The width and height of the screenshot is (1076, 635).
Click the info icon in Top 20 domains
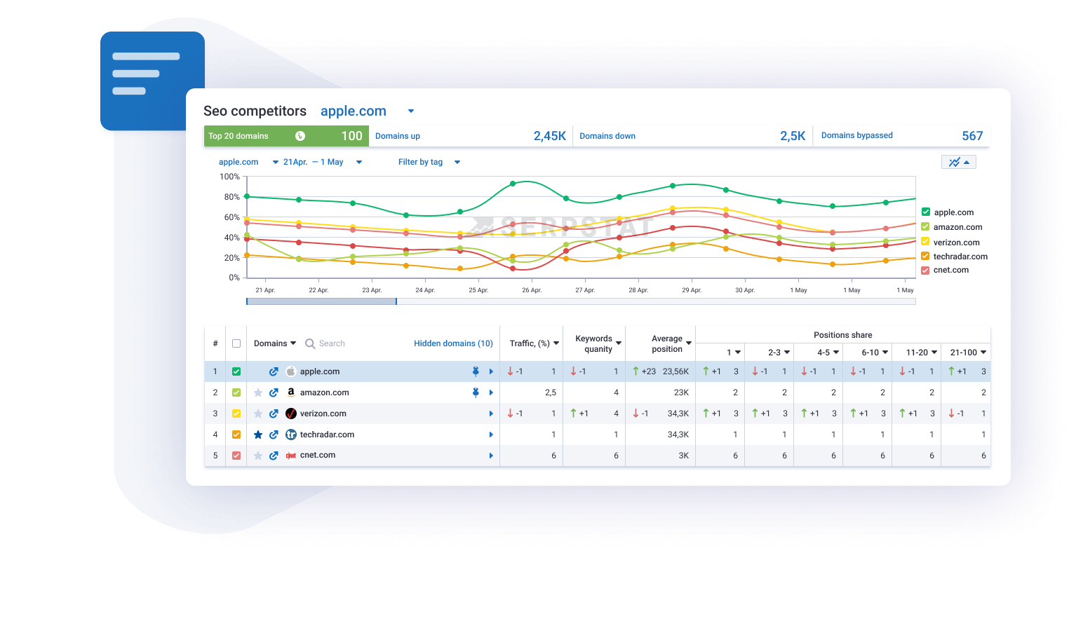[300, 136]
